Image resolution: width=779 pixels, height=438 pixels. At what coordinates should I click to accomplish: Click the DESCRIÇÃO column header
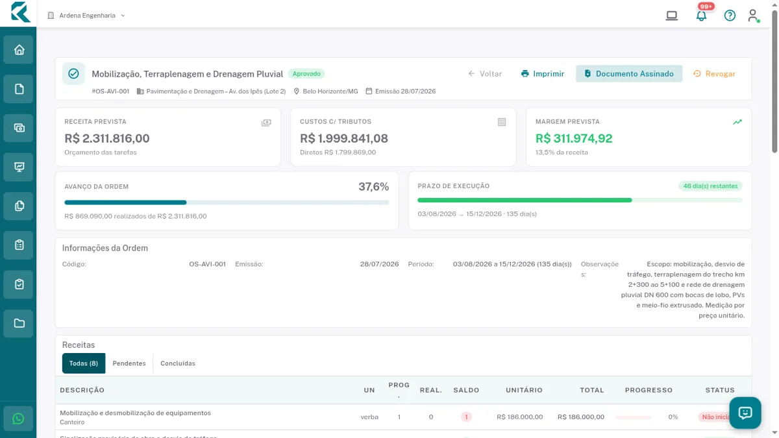[82, 391]
